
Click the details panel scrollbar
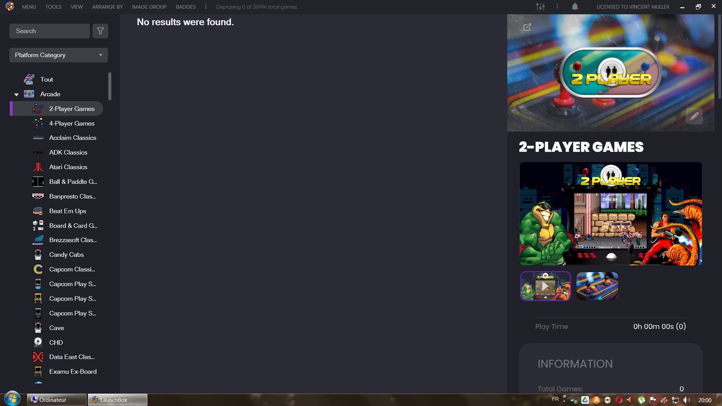tap(719, 56)
